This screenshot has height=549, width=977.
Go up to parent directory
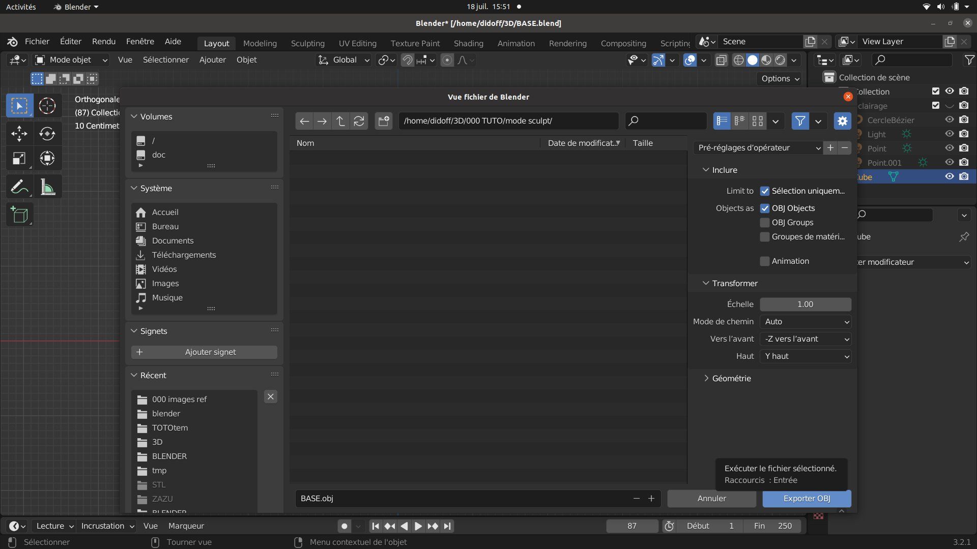tap(340, 121)
